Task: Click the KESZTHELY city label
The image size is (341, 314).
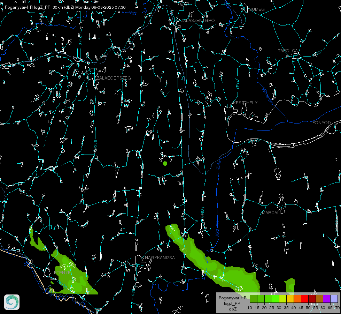Action: coord(245,103)
